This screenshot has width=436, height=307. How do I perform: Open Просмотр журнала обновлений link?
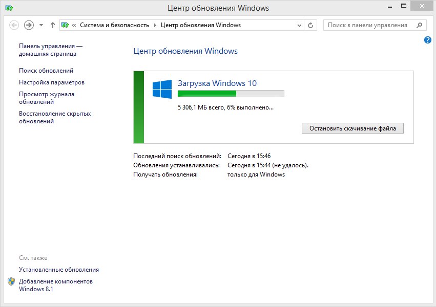click(x=47, y=98)
